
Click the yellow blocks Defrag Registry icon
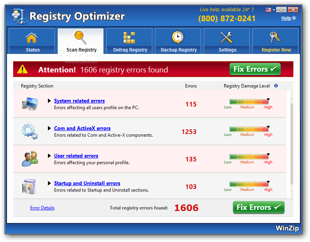[129, 38]
